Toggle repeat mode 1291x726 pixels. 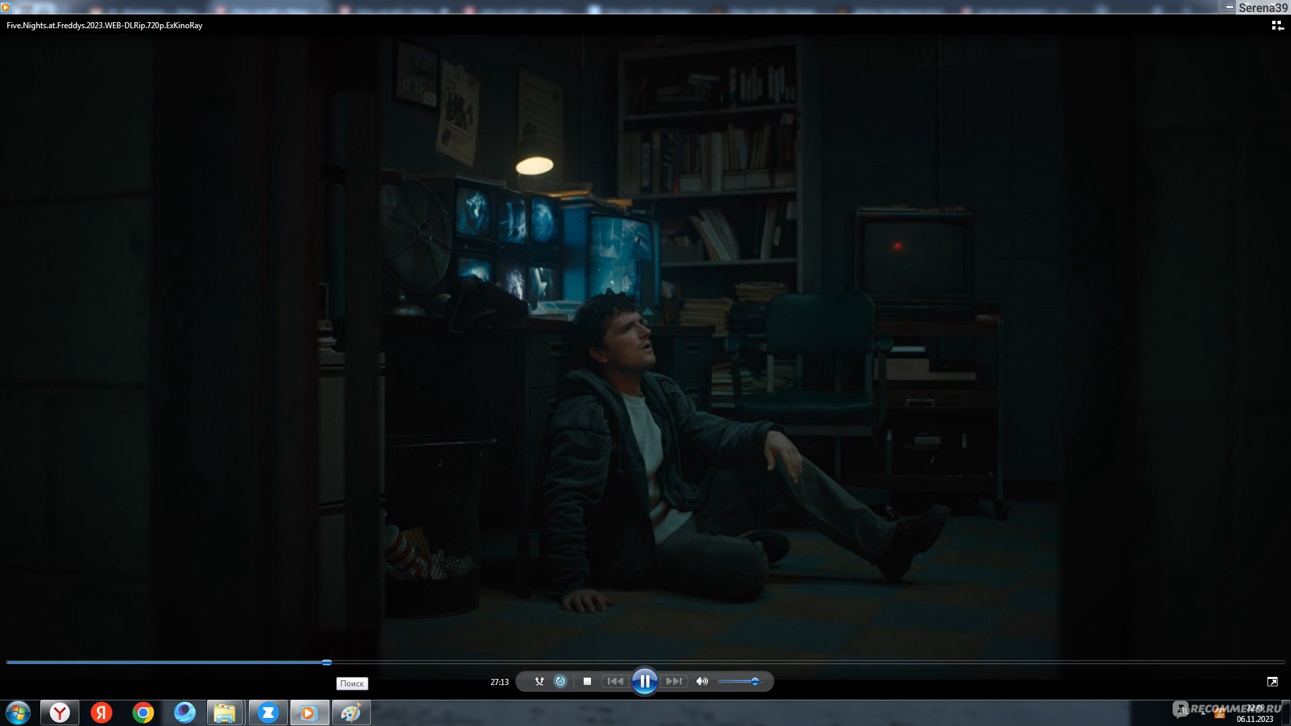click(x=560, y=682)
